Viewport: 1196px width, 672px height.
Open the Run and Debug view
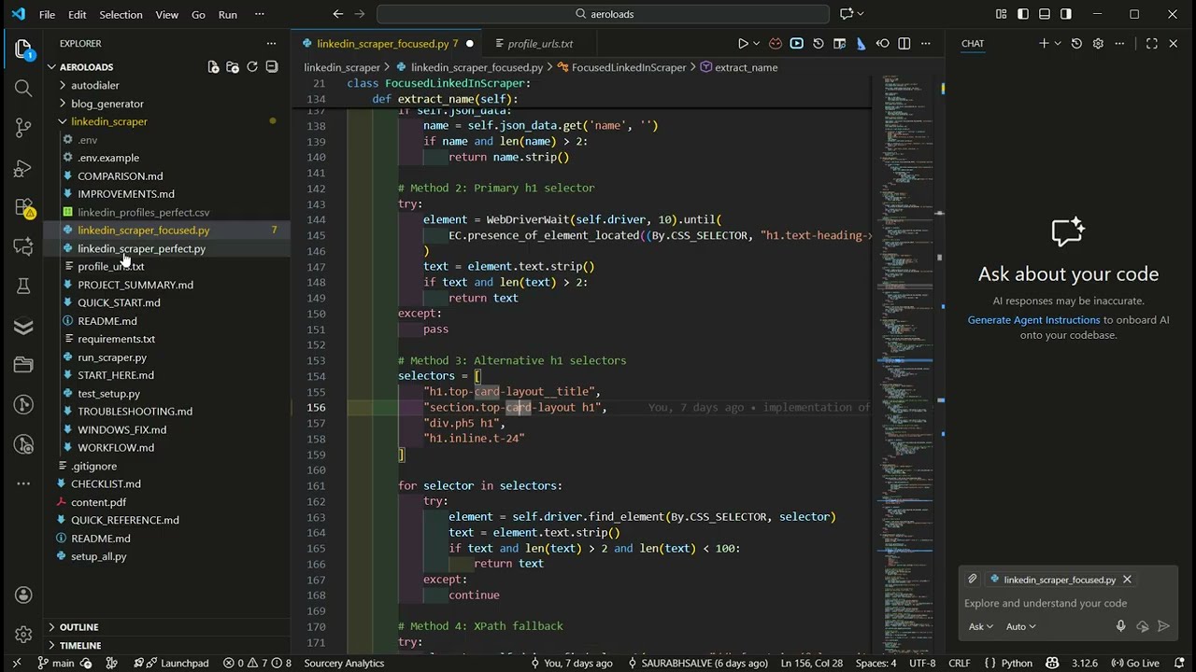pos(23,169)
